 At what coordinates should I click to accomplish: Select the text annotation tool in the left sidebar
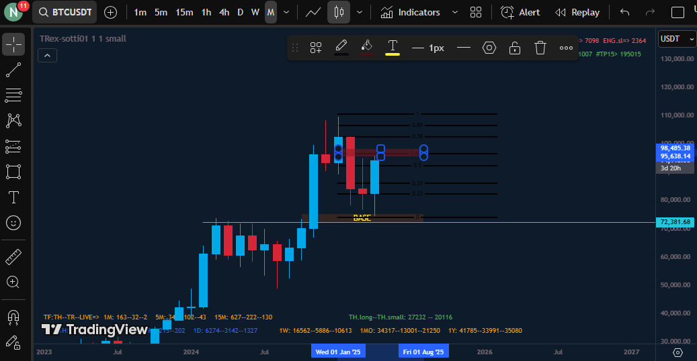[13, 197]
